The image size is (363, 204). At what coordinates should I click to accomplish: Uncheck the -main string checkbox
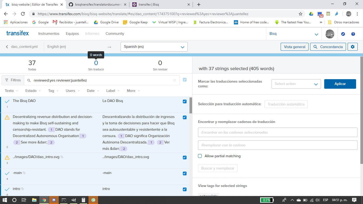pyautogui.click(x=185, y=173)
